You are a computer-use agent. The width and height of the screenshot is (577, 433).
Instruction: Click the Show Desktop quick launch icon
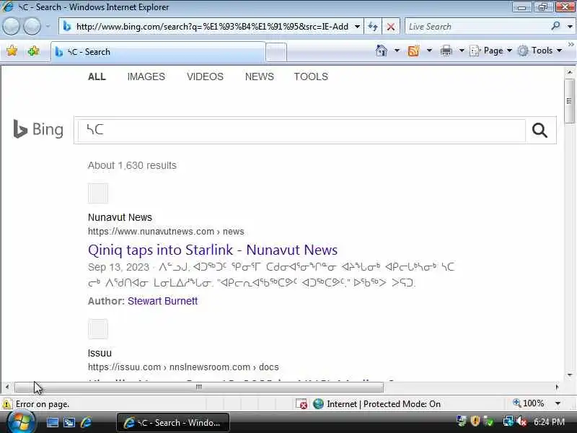click(x=52, y=422)
